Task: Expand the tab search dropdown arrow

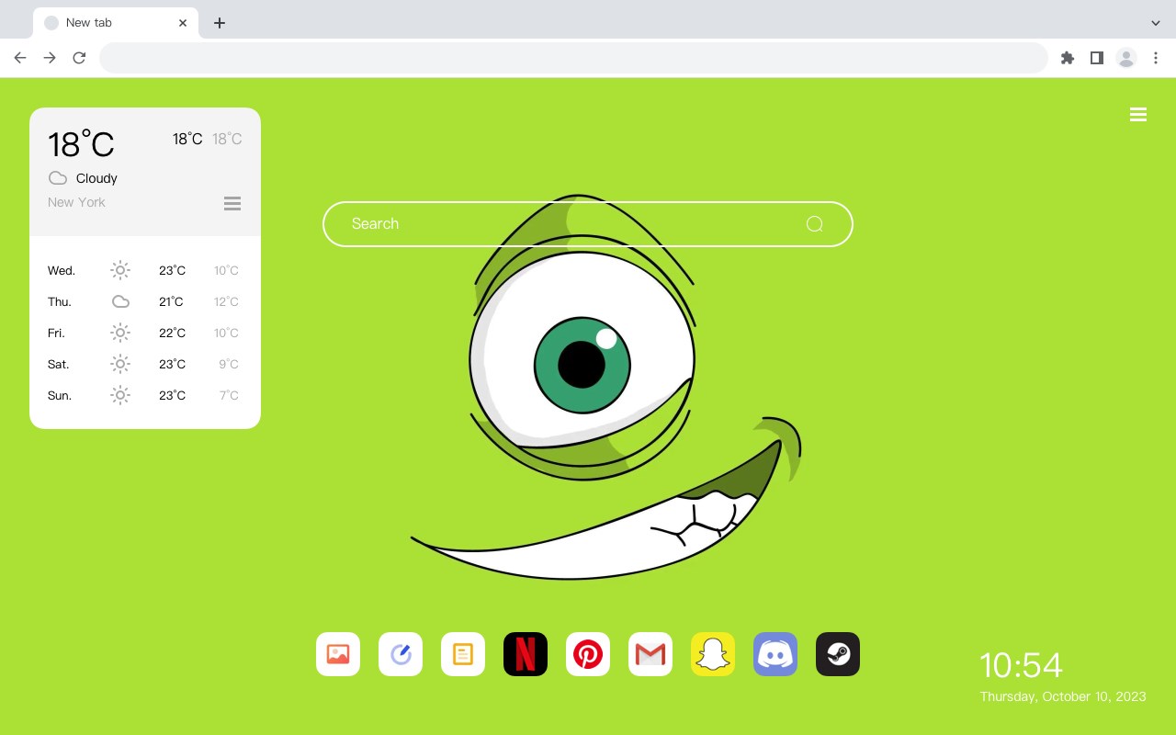Action: (1156, 23)
